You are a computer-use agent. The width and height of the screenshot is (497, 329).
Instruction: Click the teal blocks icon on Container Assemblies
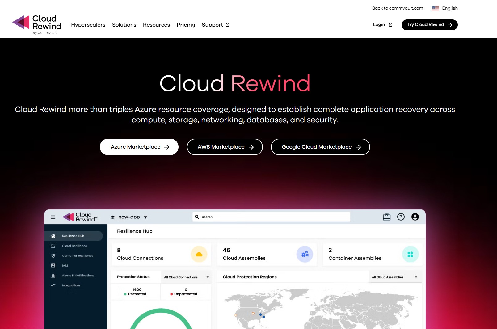coord(410,254)
